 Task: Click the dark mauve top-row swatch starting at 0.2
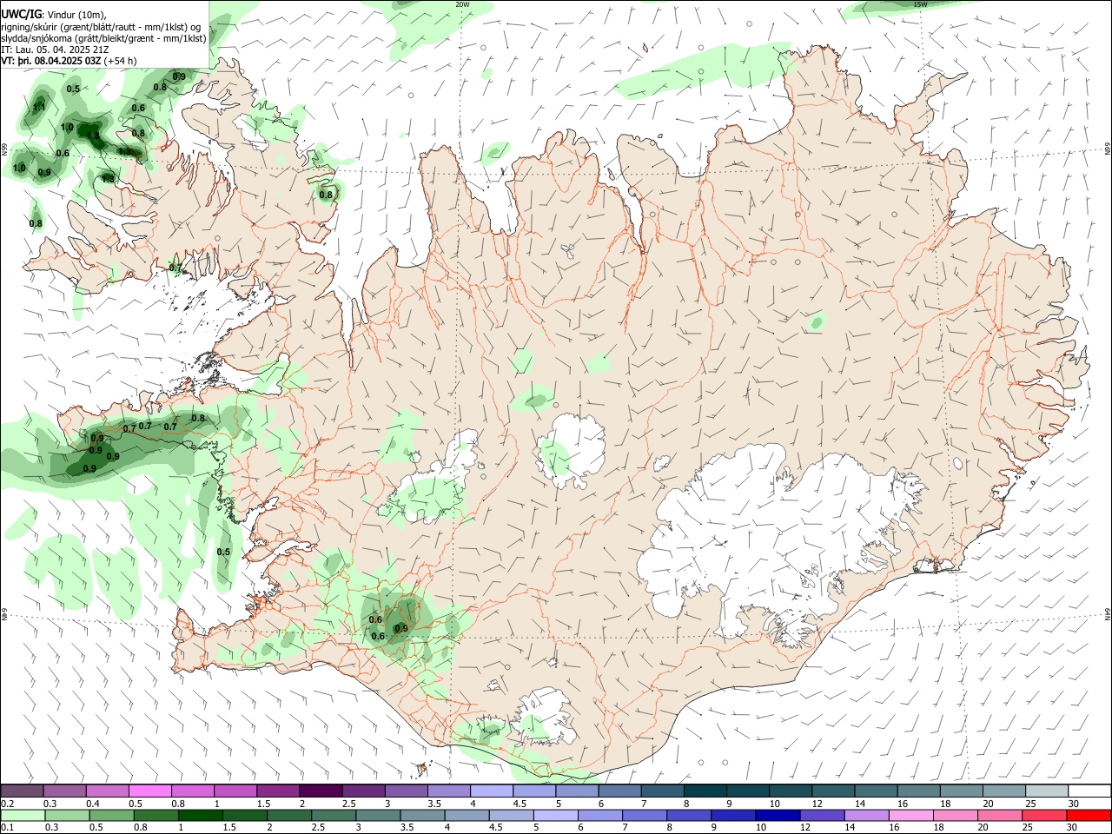[x=22, y=791]
